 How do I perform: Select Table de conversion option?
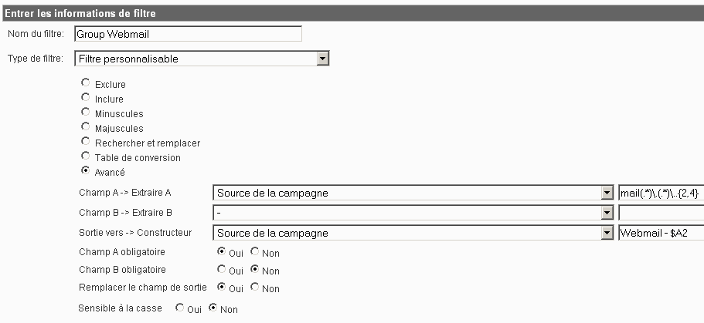[x=85, y=156]
